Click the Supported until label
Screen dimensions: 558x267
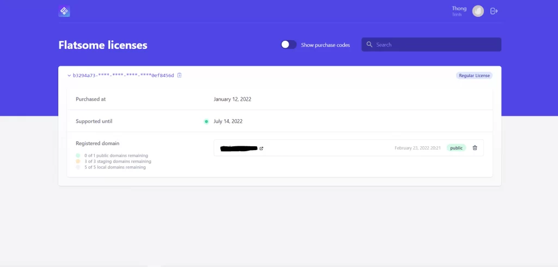coord(94,121)
